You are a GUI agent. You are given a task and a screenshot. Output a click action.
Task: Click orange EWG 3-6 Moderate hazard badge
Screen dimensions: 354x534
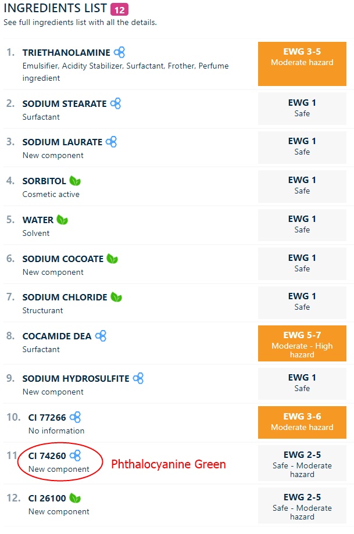point(302,422)
